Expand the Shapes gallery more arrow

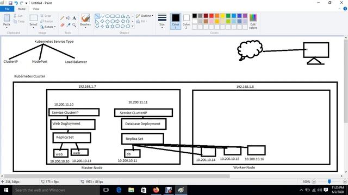133,27
